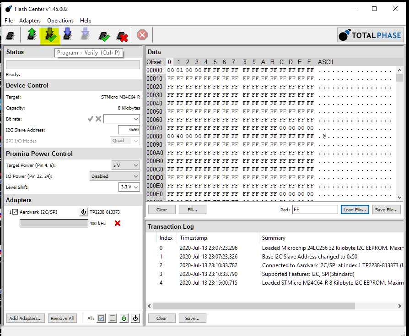Open the Bit rate dropdown

click(x=121, y=119)
